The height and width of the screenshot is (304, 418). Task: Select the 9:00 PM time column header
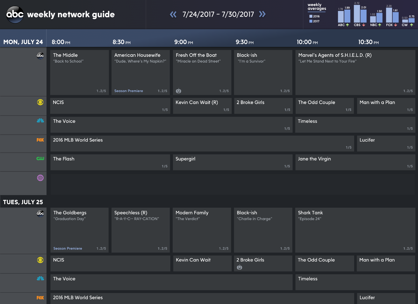(x=184, y=42)
